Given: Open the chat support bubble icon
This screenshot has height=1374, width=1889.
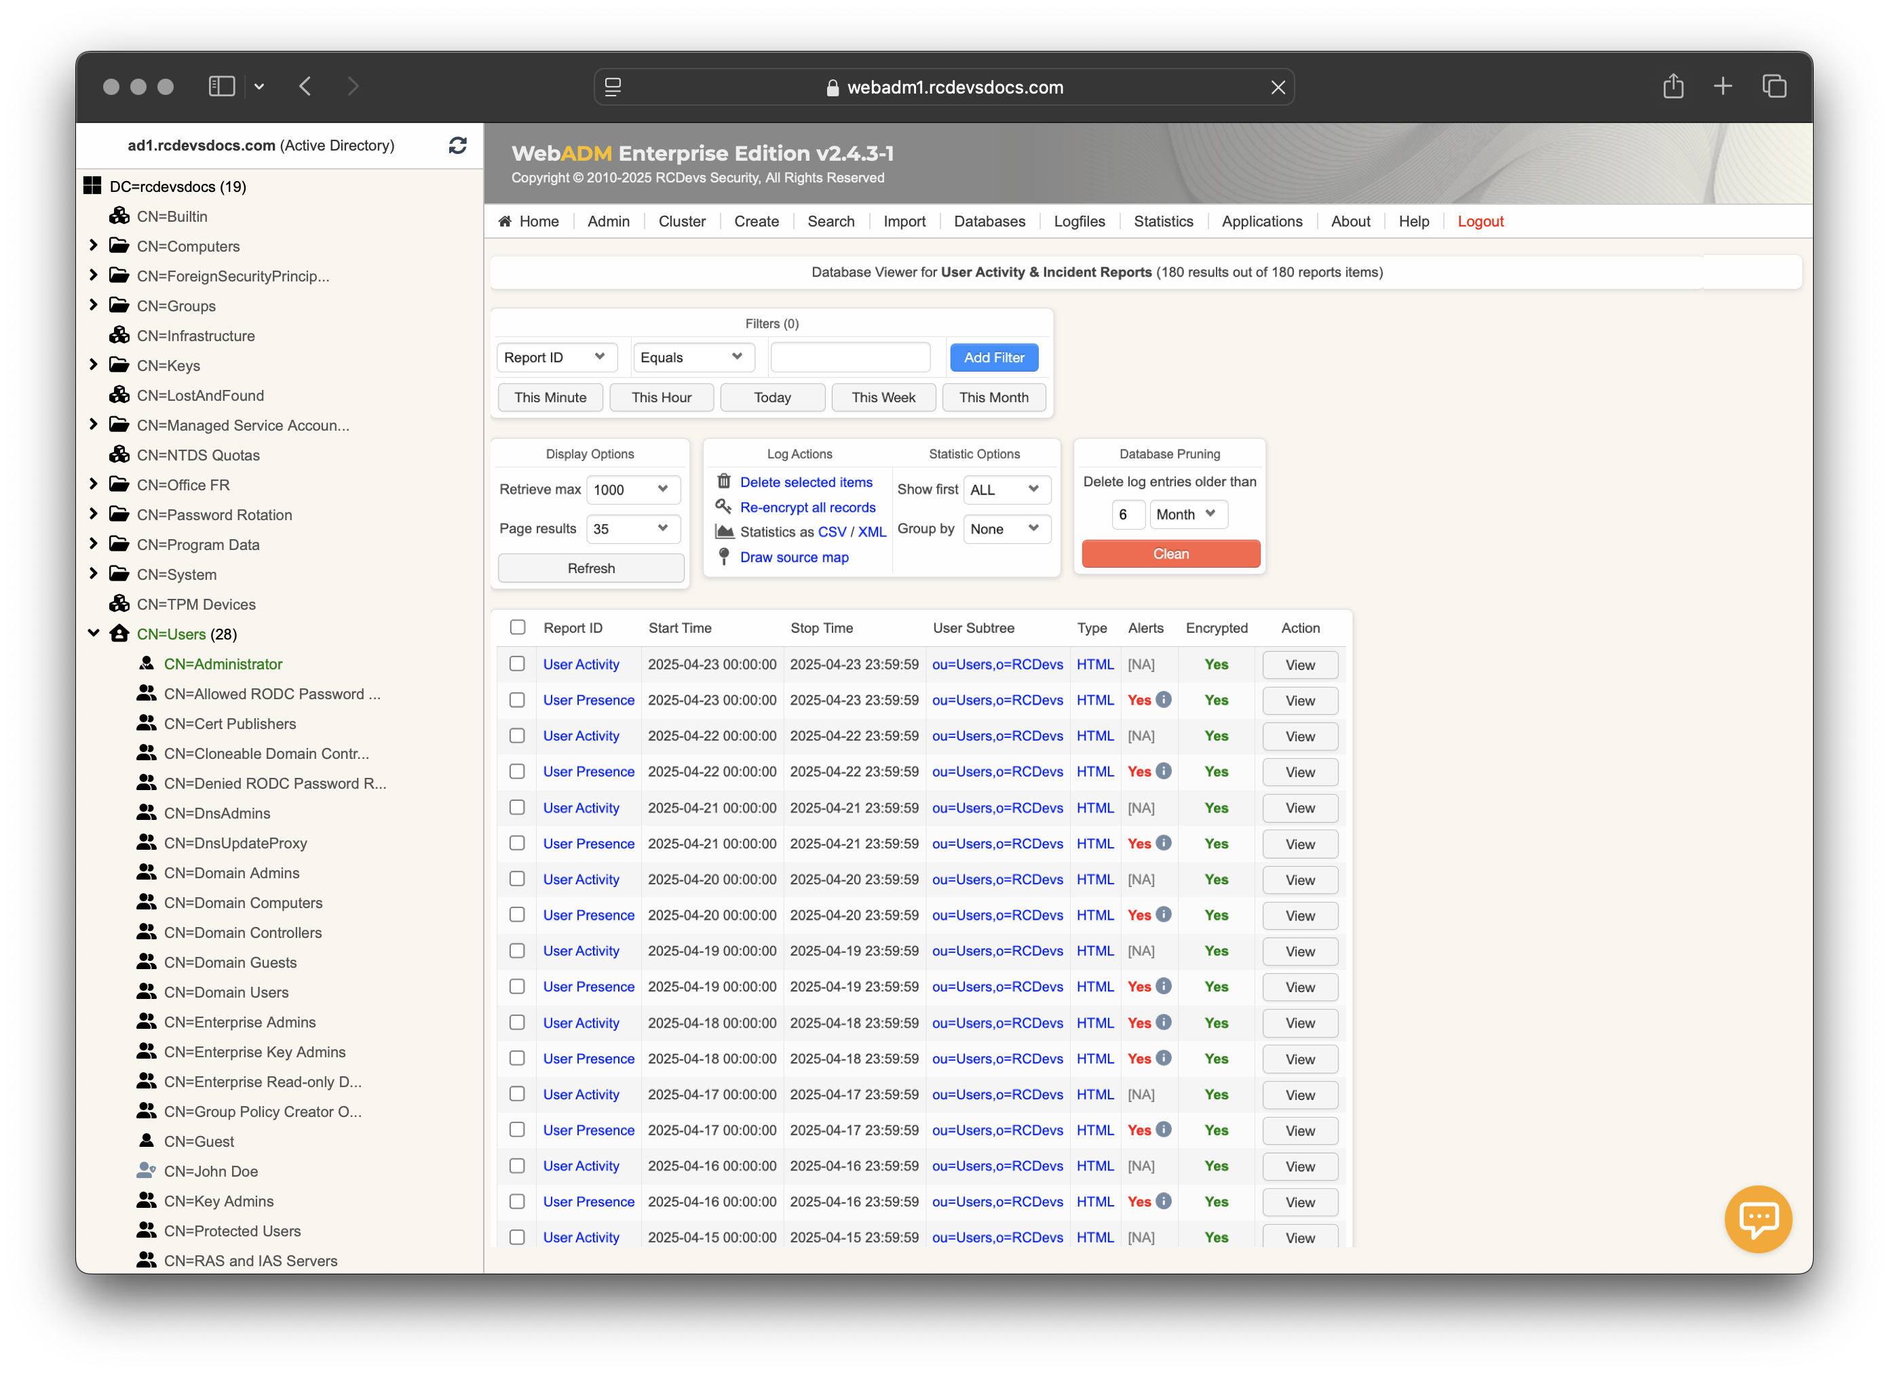Looking at the screenshot, I should [x=1758, y=1218].
